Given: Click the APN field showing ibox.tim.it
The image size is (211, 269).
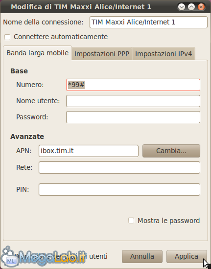Looking at the screenshot, I should (x=89, y=151).
